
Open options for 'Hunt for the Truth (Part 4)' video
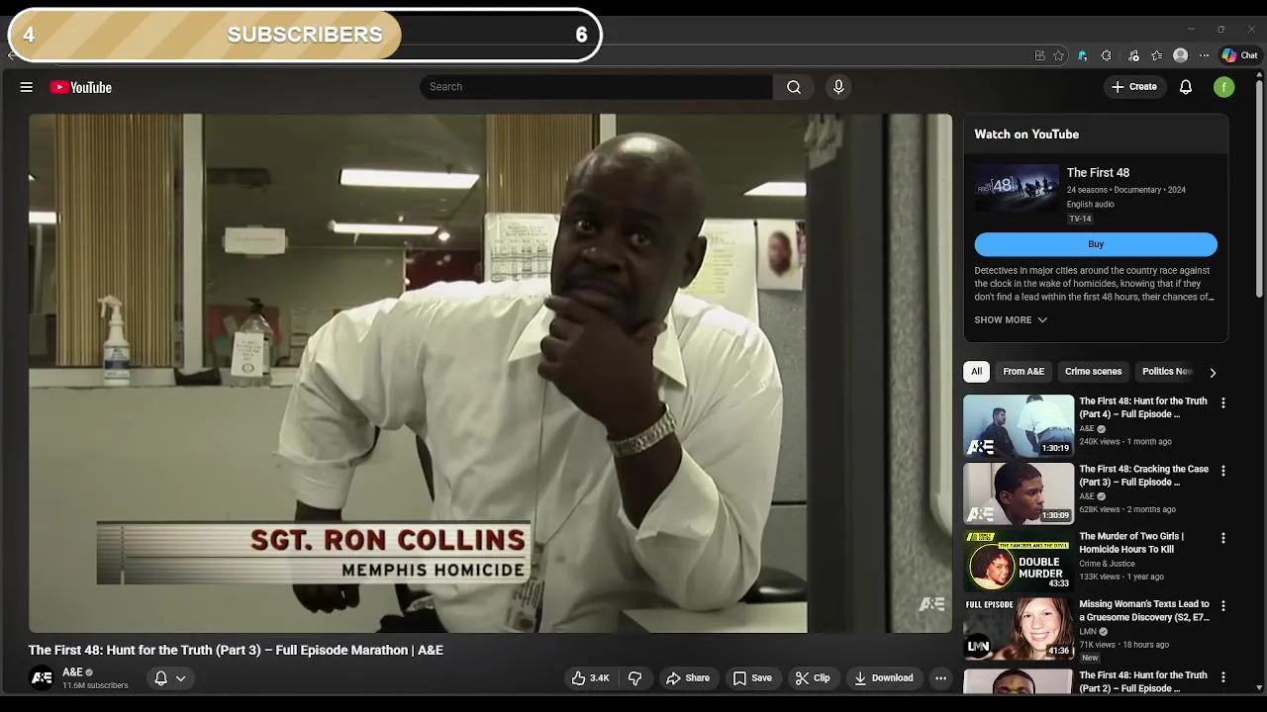tap(1223, 403)
